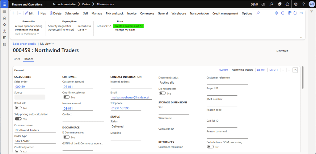This screenshot has width=316, height=154.
Task: Open the help question mark icon
Action: tap(304, 4)
